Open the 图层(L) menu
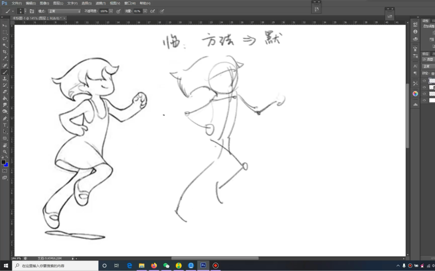Viewport: 435px width, 271px height. click(x=58, y=3)
